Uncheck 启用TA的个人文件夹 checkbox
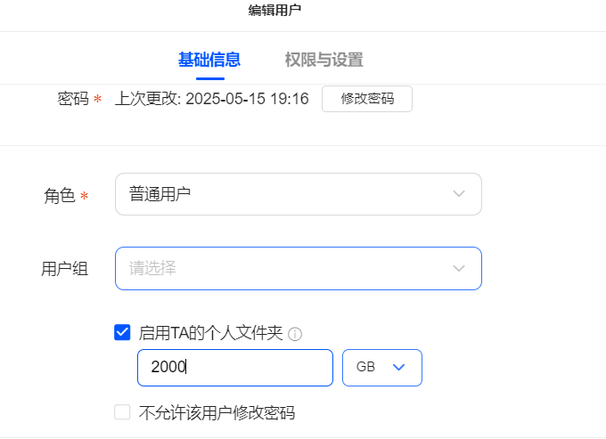The width and height of the screenshot is (606, 439). coord(122,332)
